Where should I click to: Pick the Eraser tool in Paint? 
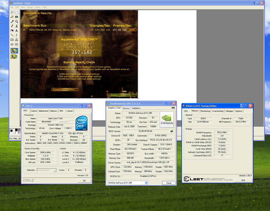pyautogui.click(x=12, y=17)
